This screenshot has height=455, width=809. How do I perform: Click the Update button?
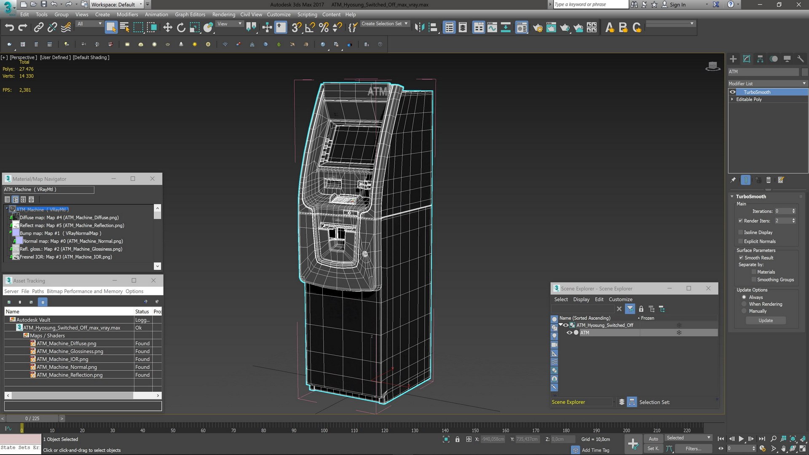[766, 321]
